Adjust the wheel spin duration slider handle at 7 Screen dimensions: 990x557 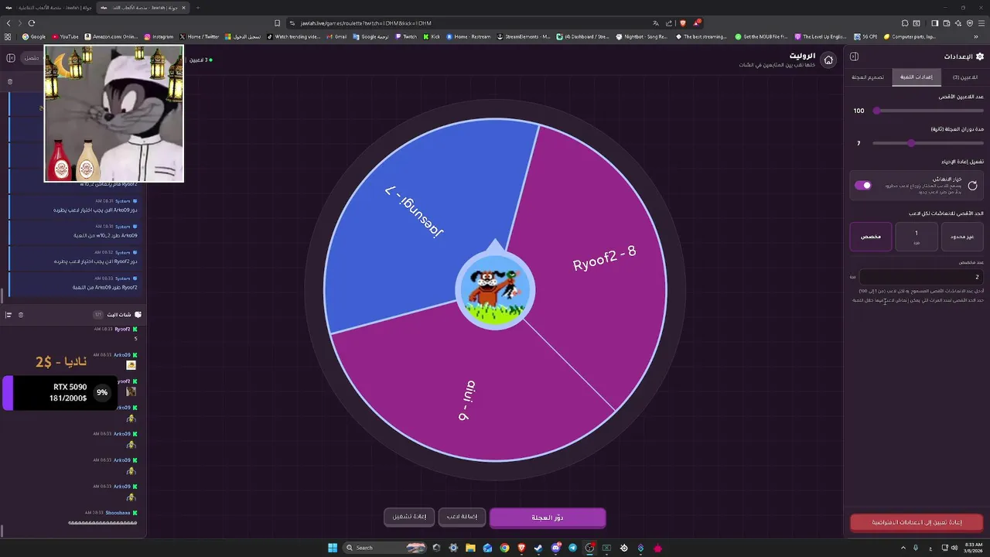(x=911, y=143)
